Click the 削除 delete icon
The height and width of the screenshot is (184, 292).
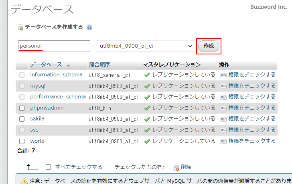(176, 167)
